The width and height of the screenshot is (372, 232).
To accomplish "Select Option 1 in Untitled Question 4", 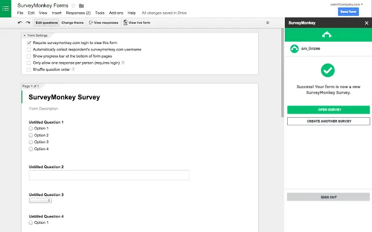I will [x=31, y=223].
